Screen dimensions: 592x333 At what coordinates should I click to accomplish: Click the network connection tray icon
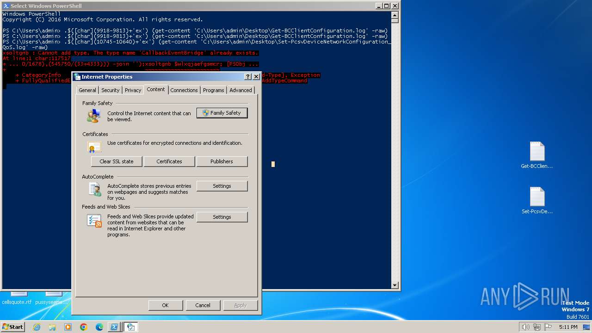coord(536,327)
